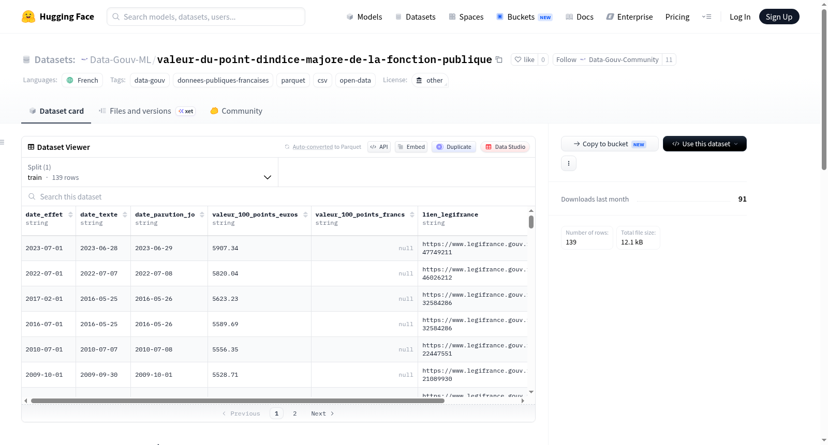Open the Buckets nav item
828x445 pixels.
(524, 17)
